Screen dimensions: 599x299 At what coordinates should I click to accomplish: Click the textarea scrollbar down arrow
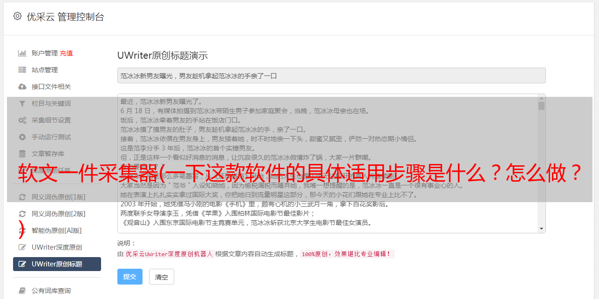(x=541, y=229)
